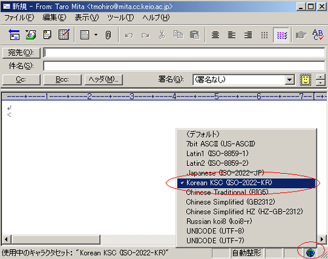Click the globe character set icon
The image size is (328, 259).
[310, 253]
